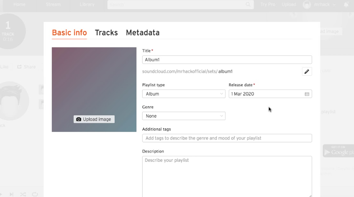Open the mrhack account menu arrow
354x197 pixels.
click(x=334, y=5)
